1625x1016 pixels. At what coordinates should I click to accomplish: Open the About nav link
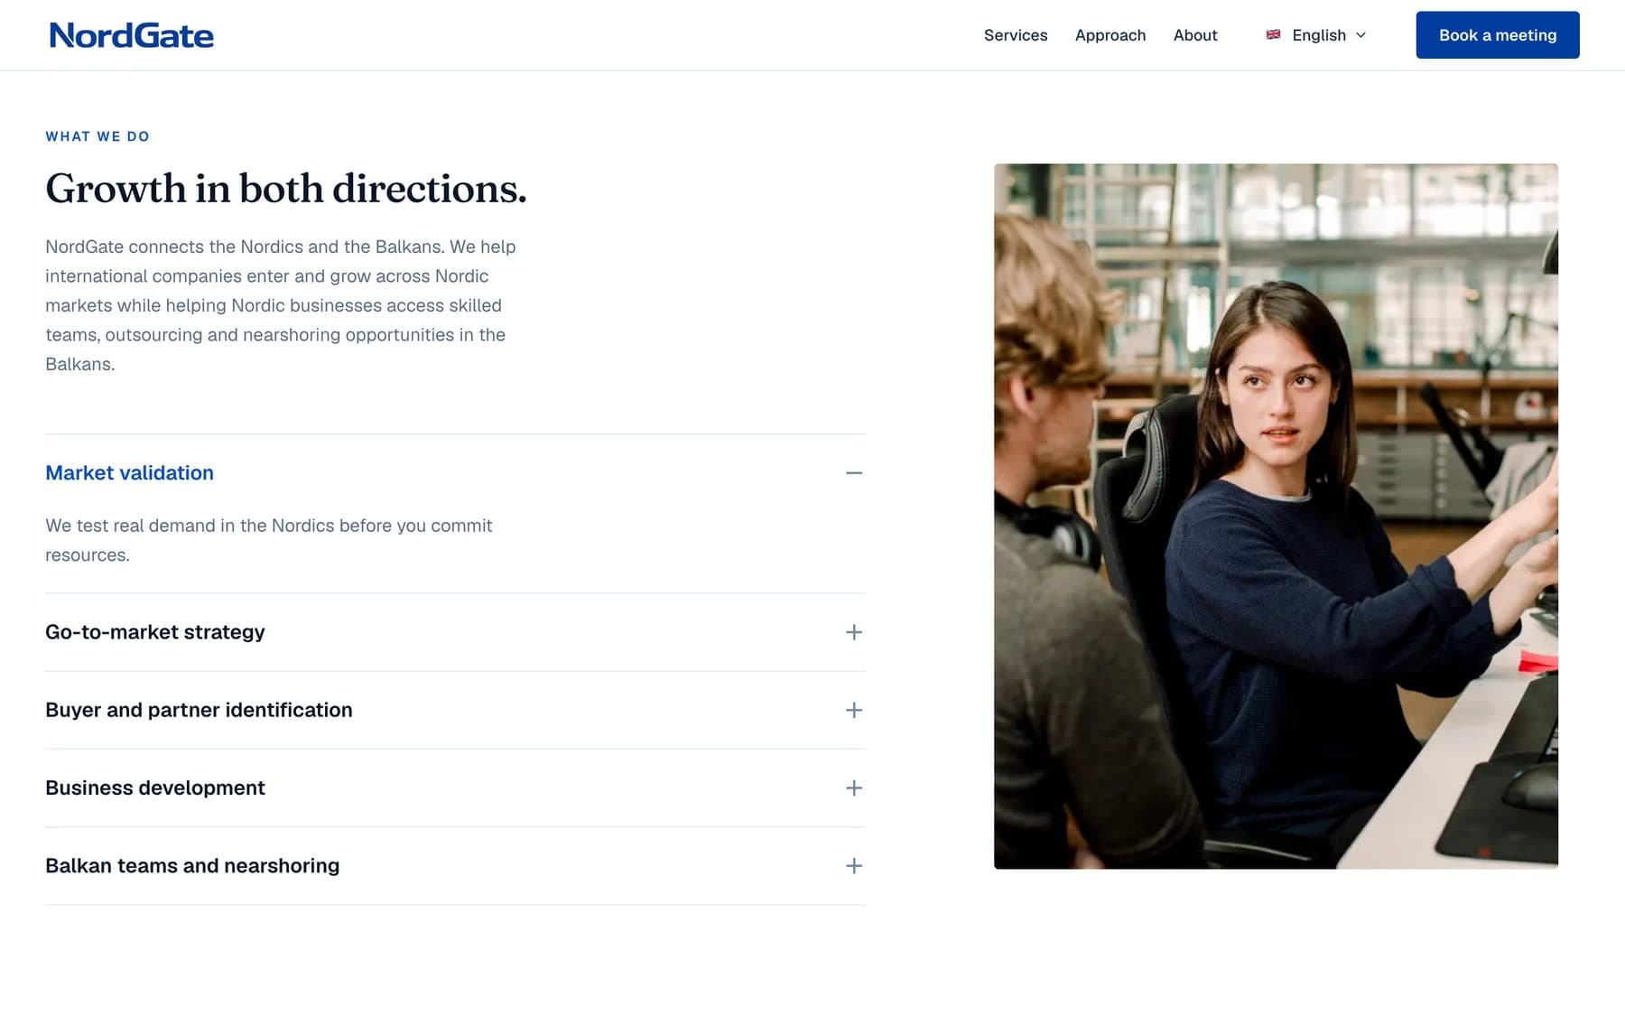(1195, 35)
